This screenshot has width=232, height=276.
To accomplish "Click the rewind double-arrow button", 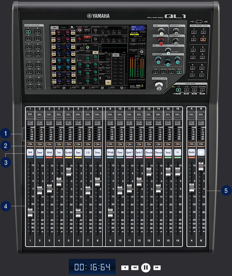I will (x=135, y=267).
